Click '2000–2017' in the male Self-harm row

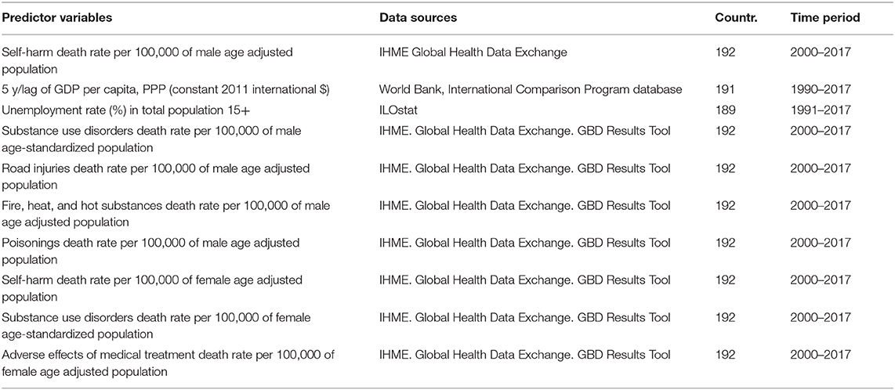(821, 52)
